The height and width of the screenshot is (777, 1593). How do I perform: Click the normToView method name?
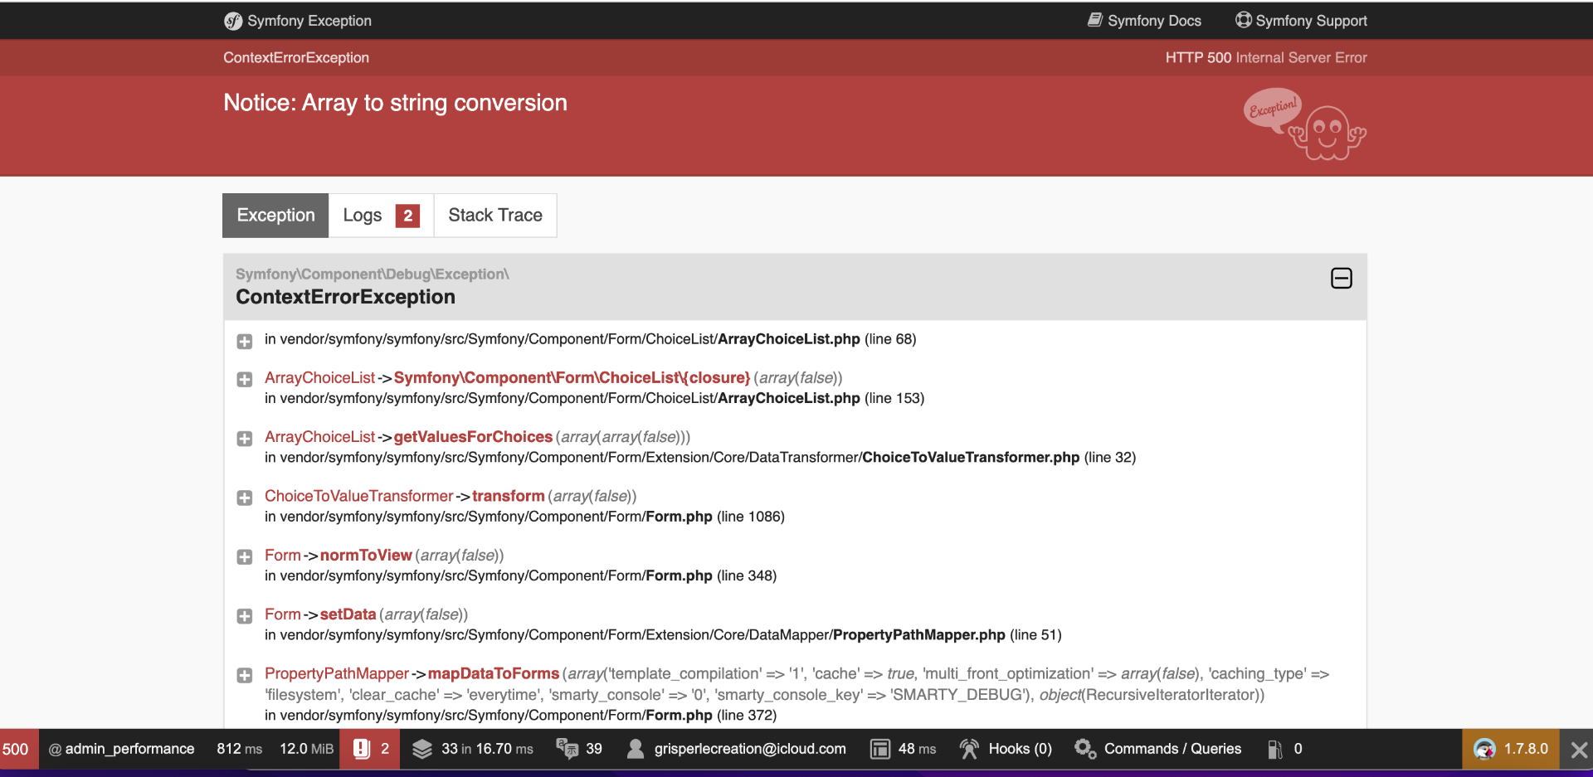tap(366, 555)
